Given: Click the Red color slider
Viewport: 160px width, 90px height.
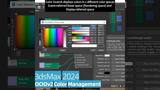Looking at the screenshot, I should [x=80, y=28].
